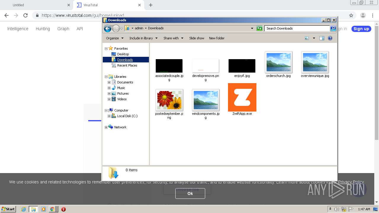Click New folder toolbar button

(217, 38)
